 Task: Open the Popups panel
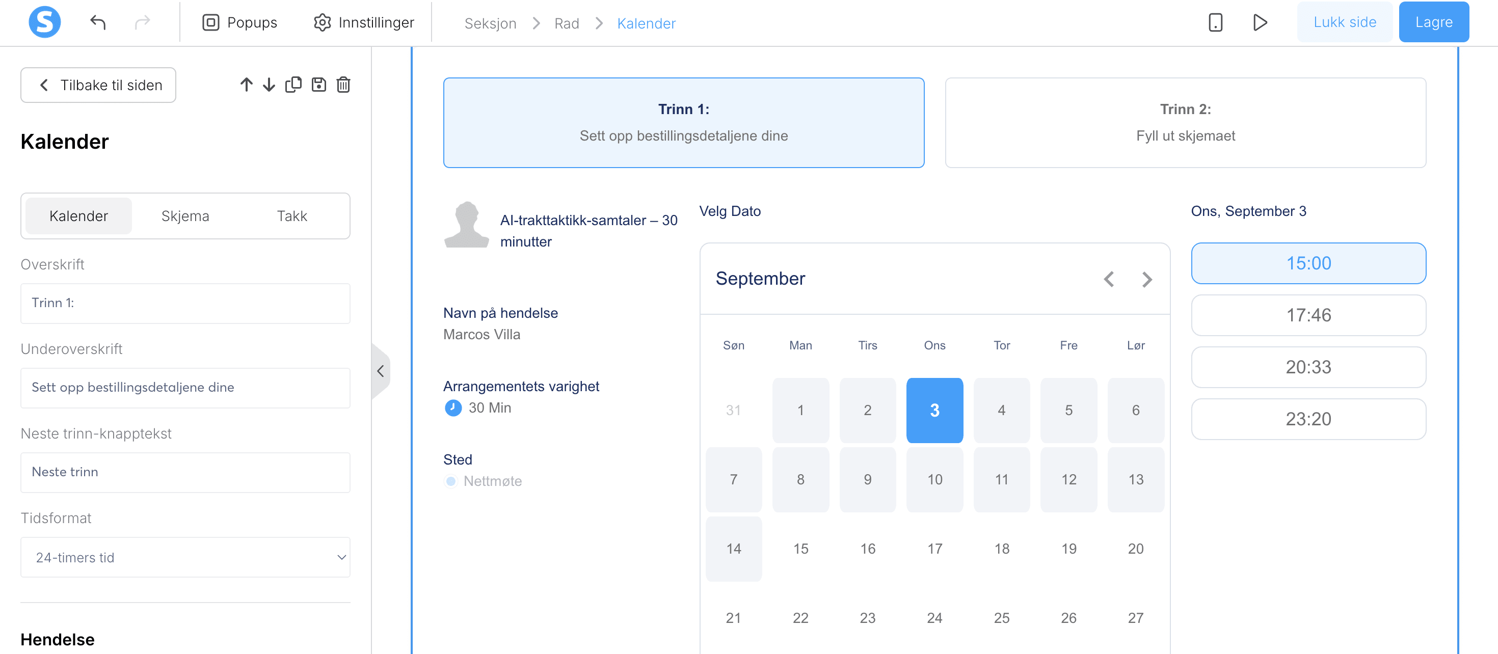point(239,22)
